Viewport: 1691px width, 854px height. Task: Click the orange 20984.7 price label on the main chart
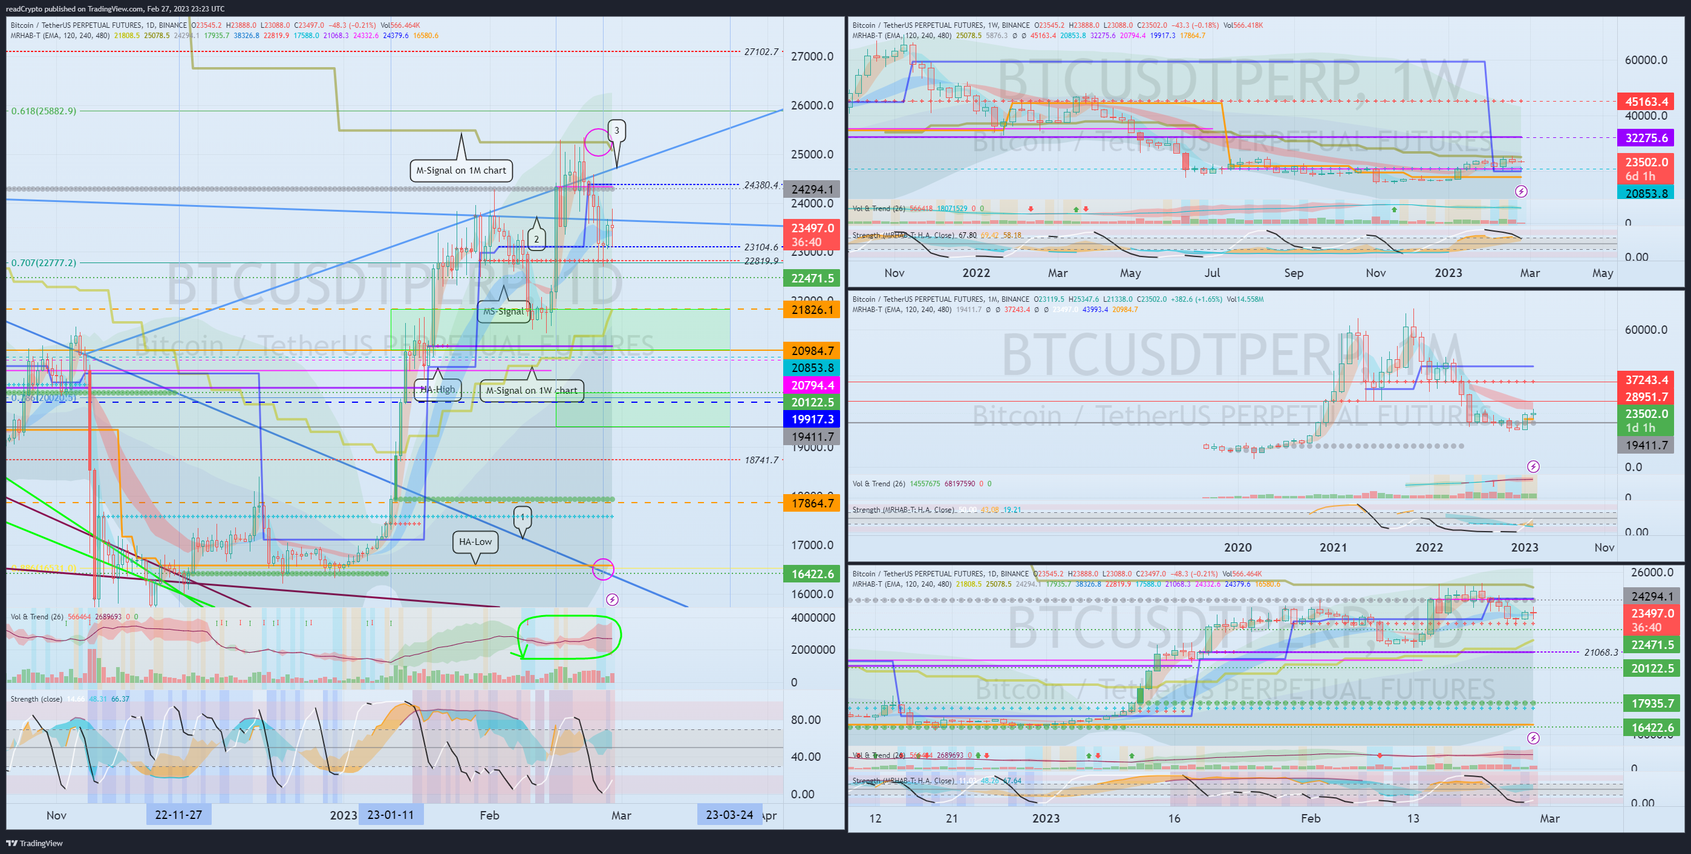(812, 351)
